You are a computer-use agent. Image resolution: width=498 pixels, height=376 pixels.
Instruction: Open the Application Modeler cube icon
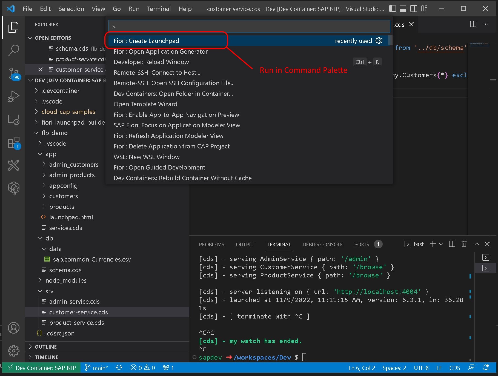[x=13, y=188]
